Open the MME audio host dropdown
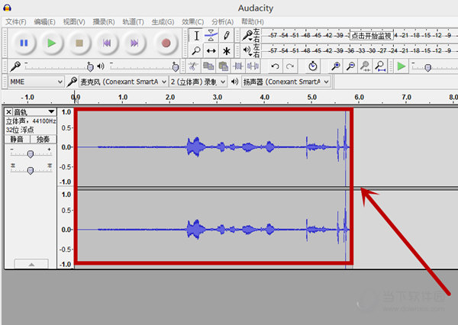The image size is (458, 325). [x=36, y=82]
